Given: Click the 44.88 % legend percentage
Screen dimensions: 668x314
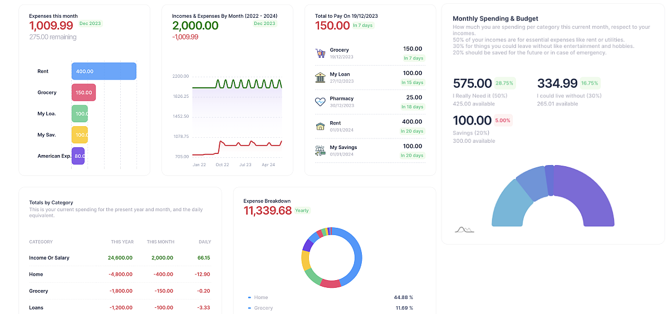Looking at the screenshot, I should pyautogui.click(x=404, y=297).
